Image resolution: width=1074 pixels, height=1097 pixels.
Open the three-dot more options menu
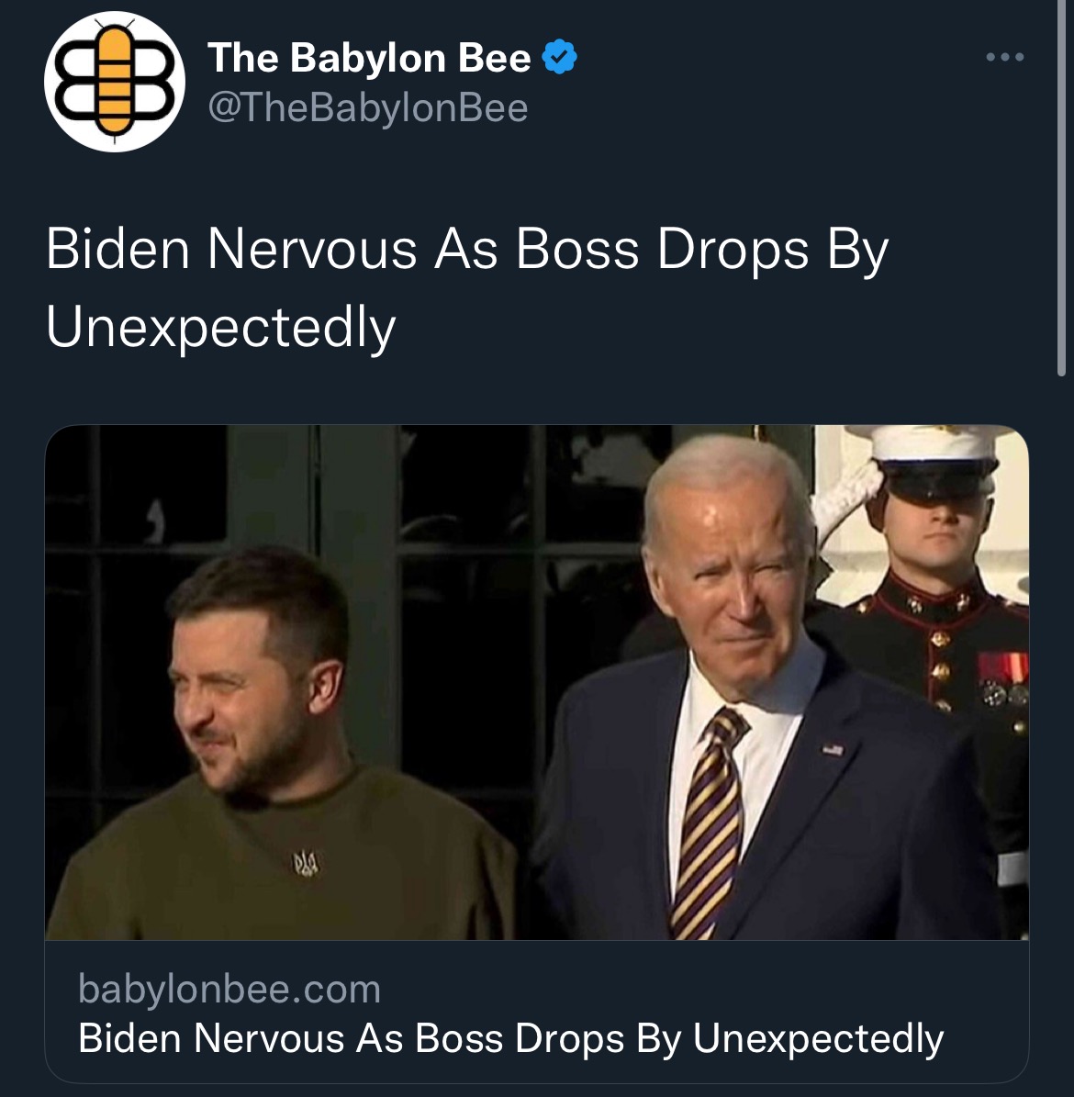(1005, 57)
